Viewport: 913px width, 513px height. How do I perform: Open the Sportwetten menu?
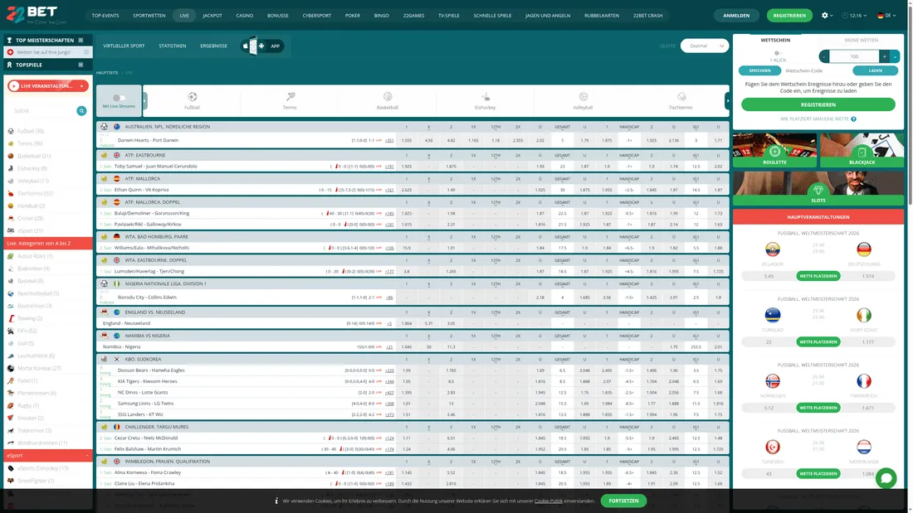[x=149, y=15]
